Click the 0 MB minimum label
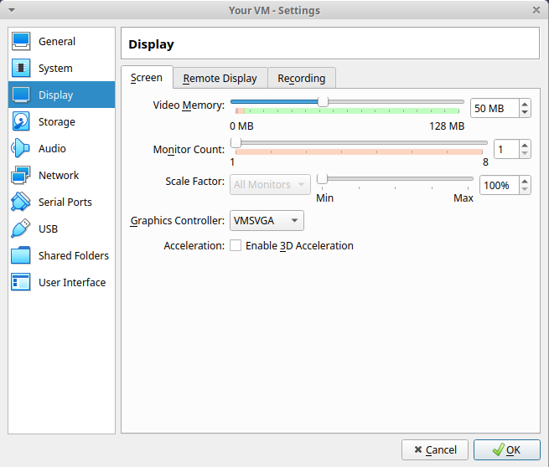 tap(241, 126)
